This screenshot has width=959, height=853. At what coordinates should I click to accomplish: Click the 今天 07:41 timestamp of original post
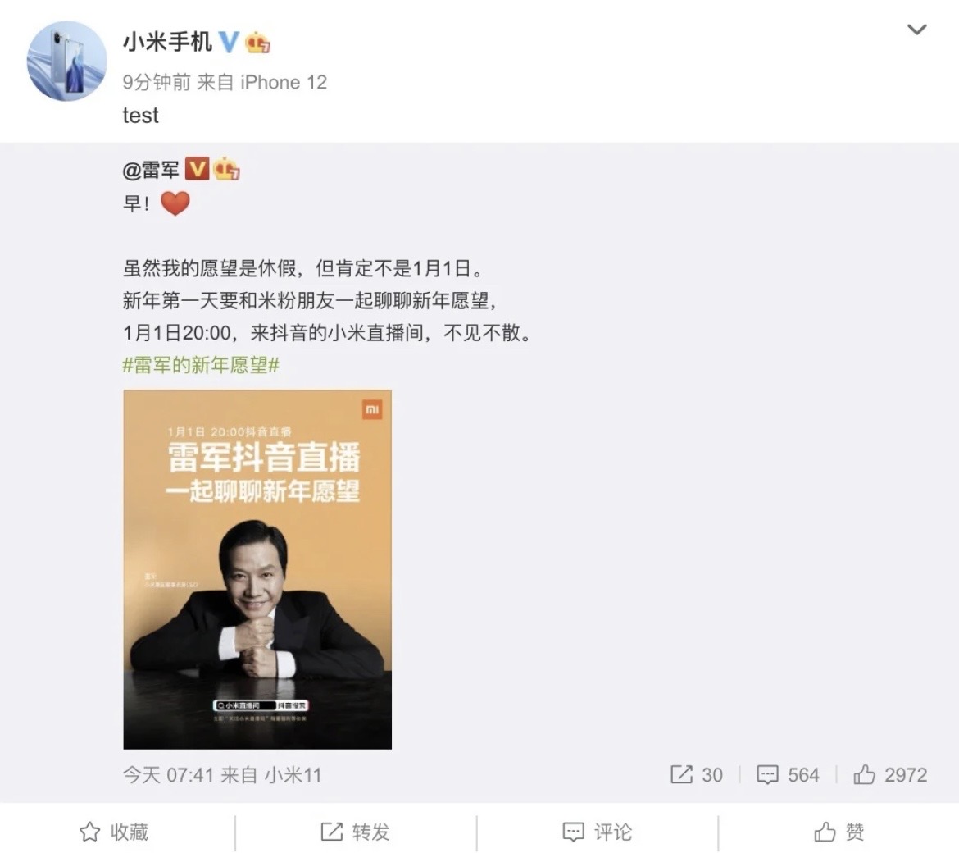tap(168, 775)
